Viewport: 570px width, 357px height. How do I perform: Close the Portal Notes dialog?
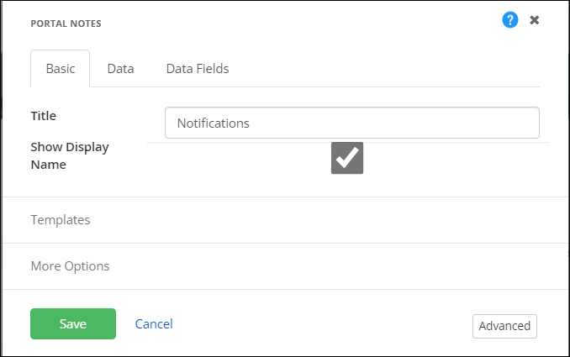click(535, 20)
